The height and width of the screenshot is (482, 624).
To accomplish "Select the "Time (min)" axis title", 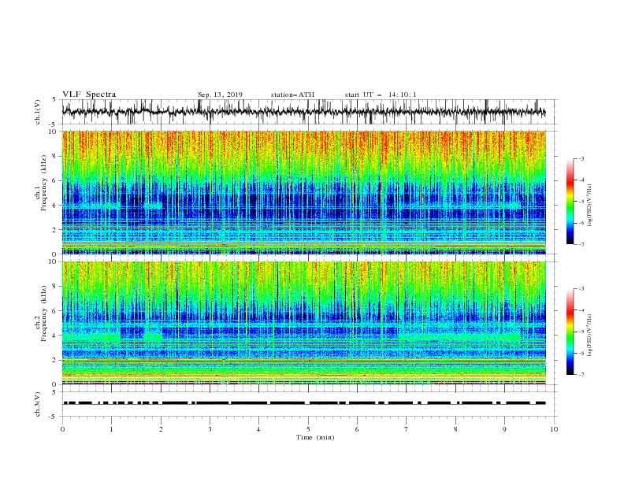I will pos(315,437).
